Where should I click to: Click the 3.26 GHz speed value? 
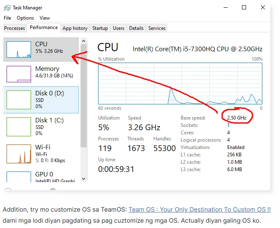[x=144, y=127]
